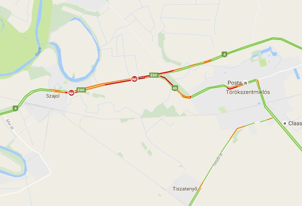Click the Tenyői út road label
The height and width of the screenshot is (206, 302).
coord(218,160)
